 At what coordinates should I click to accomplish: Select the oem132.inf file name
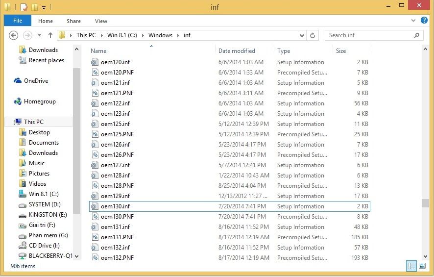tap(115, 248)
